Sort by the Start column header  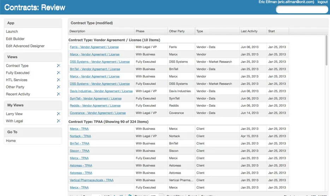coord(278,31)
